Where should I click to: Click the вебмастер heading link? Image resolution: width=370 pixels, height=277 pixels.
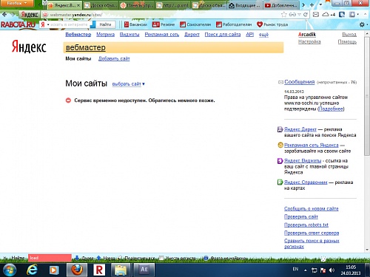86,47
